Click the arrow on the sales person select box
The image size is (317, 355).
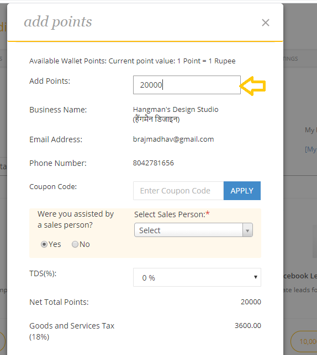click(x=247, y=230)
